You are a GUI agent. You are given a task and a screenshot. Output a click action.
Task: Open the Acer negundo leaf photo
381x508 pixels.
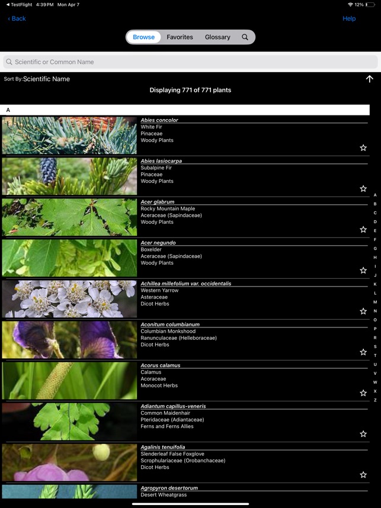pos(69,258)
